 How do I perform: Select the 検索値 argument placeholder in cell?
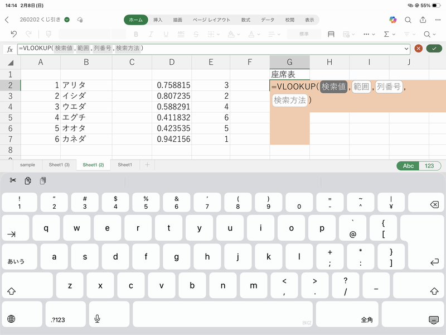point(333,87)
